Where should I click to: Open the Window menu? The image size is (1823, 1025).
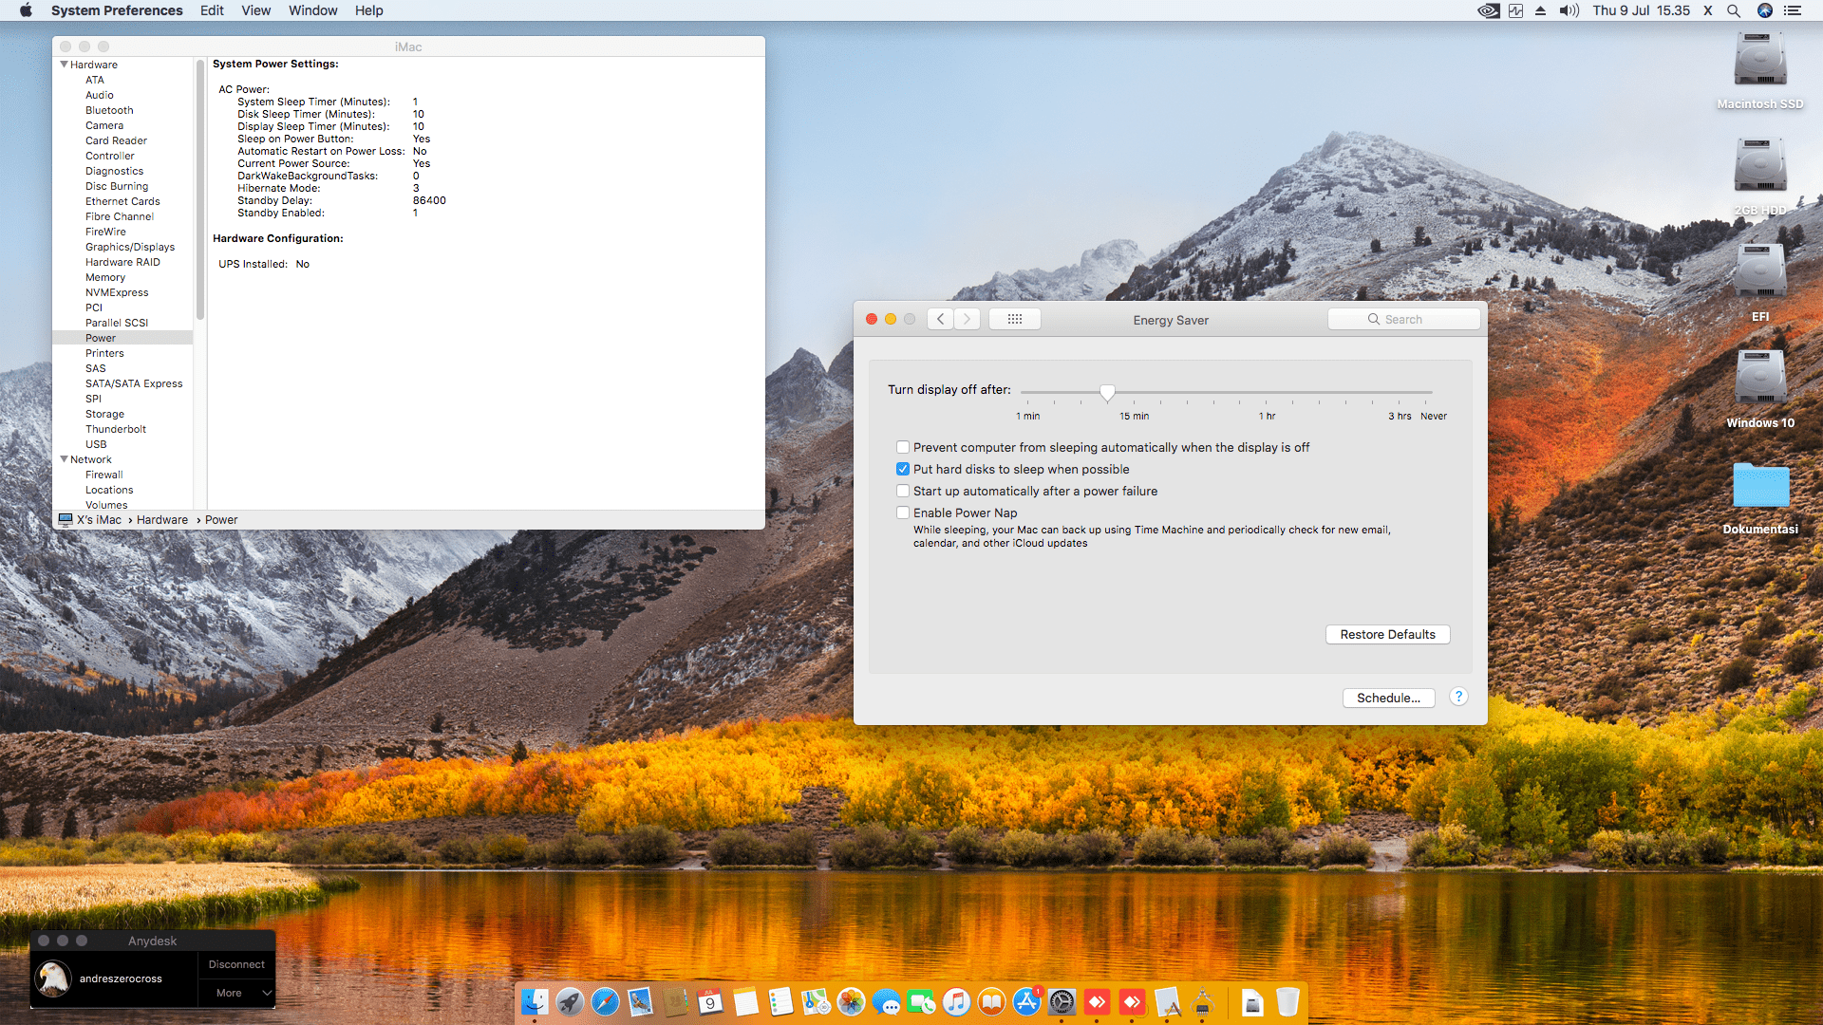312,10
